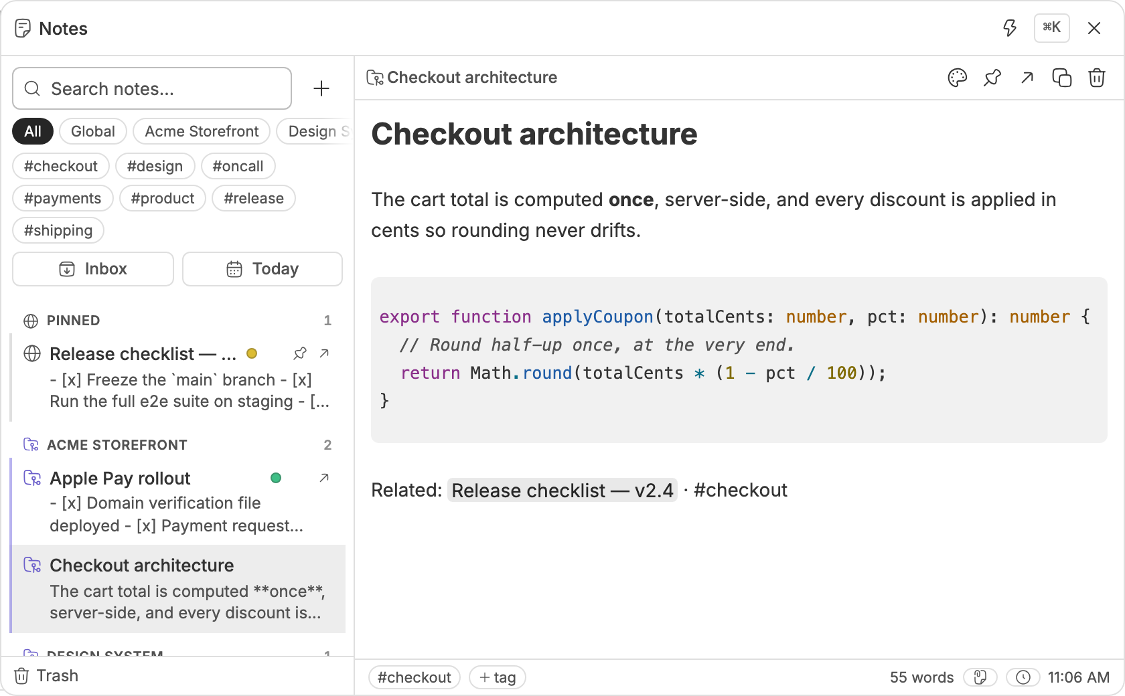Click the ACME STOREFRONT section folder icon
This screenshot has height=696, width=1125.
tap(31, 444)
